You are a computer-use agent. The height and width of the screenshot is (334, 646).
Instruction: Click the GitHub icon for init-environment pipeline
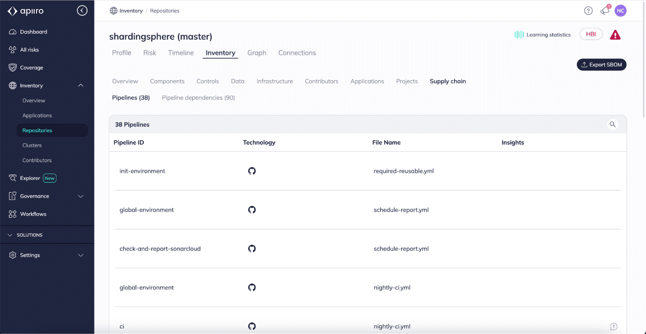(252, 171)
